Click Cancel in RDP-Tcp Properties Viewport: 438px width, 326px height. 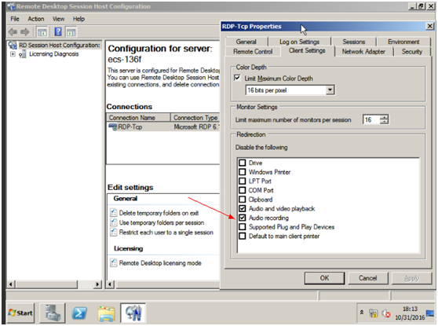point(367,278)
